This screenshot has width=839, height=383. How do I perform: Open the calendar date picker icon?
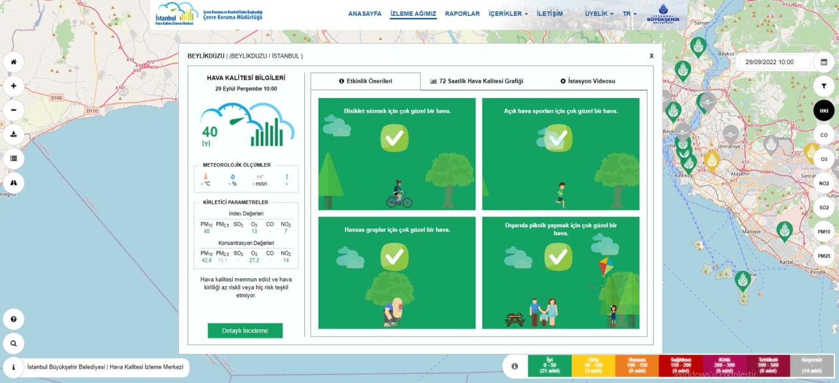tap(824, 62)
